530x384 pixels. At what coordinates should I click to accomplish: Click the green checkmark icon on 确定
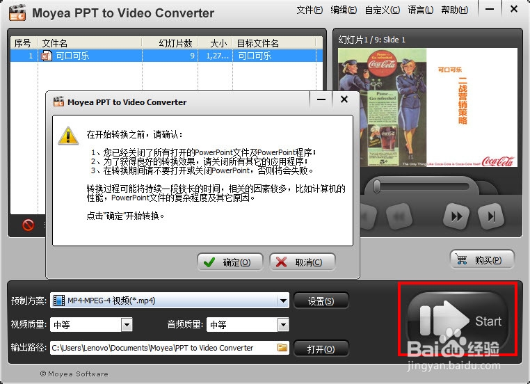[209, 262]
